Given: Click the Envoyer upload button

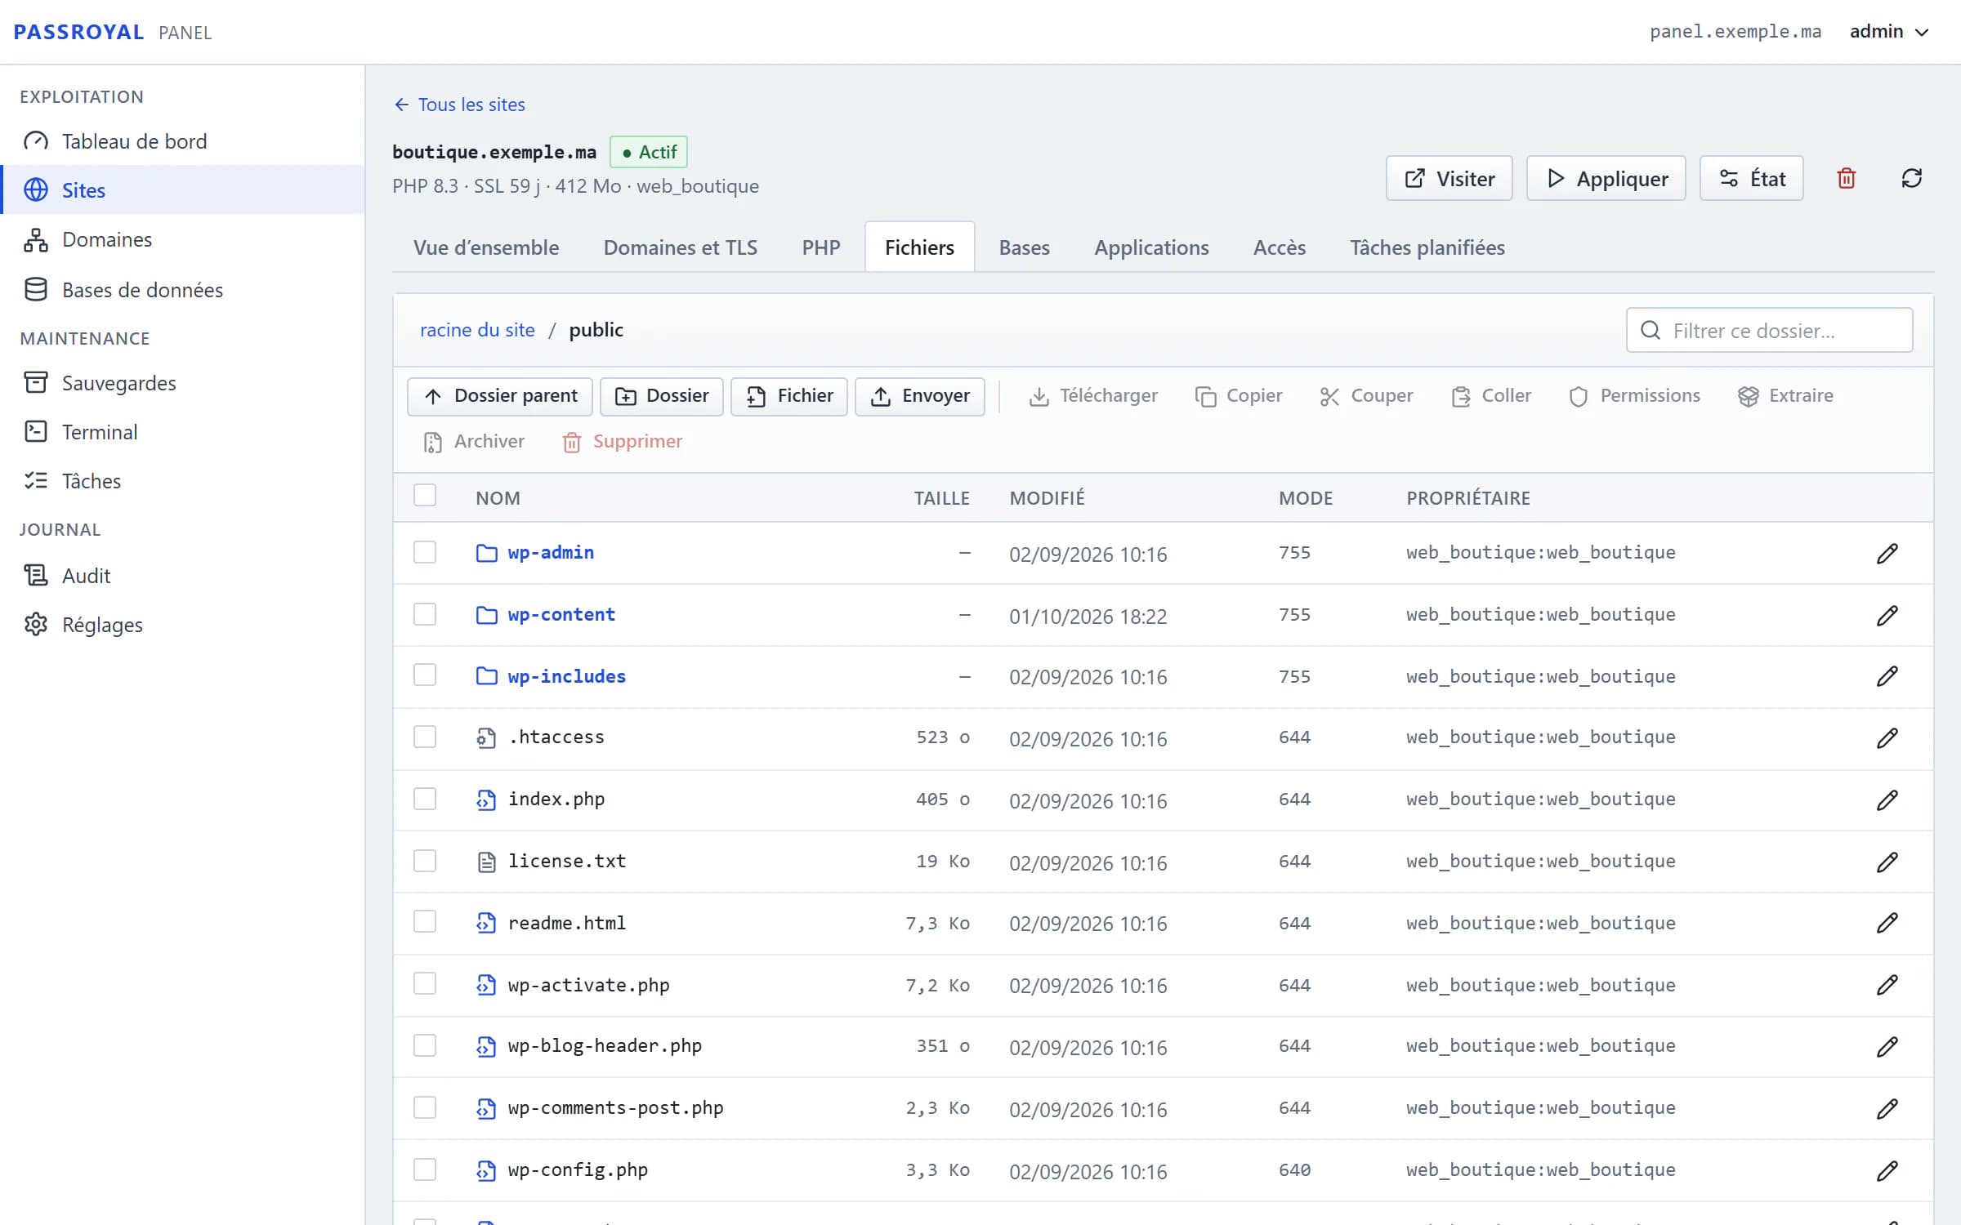Looking at the screenshot, I should coord(919,396).
